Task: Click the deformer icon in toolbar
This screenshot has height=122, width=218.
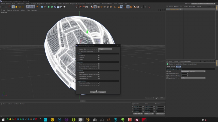Action: click(55, 7)
